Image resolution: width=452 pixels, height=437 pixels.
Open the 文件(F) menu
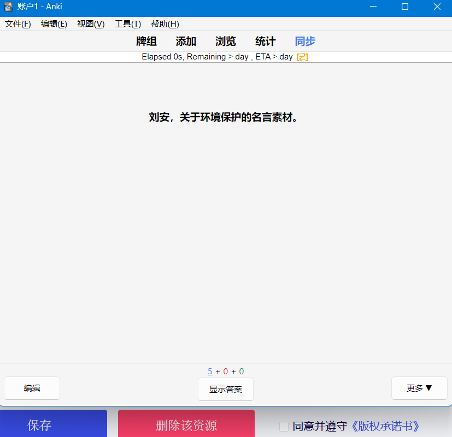coord(17,24)
